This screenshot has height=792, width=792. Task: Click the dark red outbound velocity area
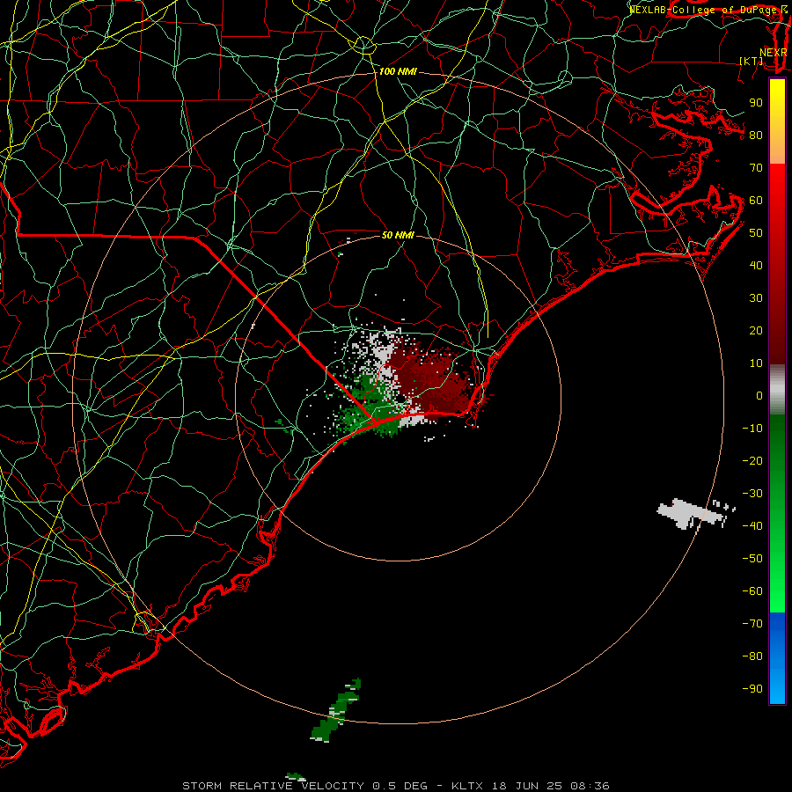click(435, 378)
